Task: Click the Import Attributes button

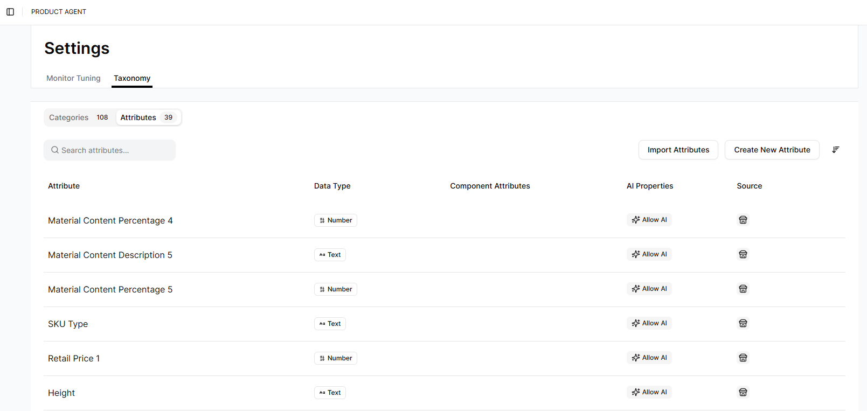Action: click(x=678, y=150)
